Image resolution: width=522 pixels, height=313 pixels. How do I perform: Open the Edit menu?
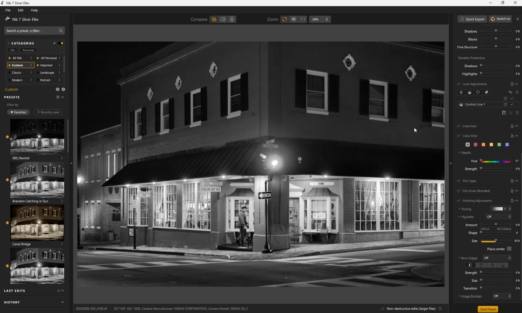coord(21,10)
